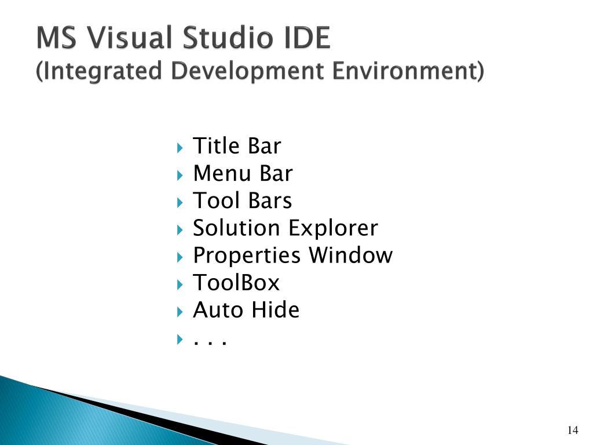This screenshot has width=593, height=445.
Task: Click the 'Title Bar' bullet text
Action: (237, 145)
